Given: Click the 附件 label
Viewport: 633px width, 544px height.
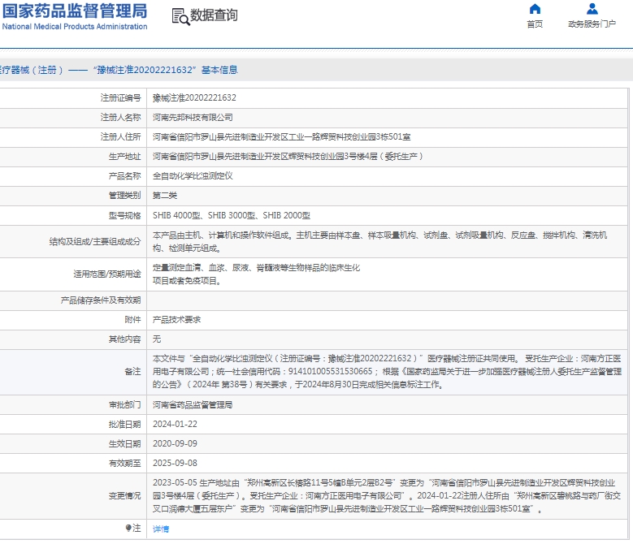Looking at the screenshot, I should 132,320.
